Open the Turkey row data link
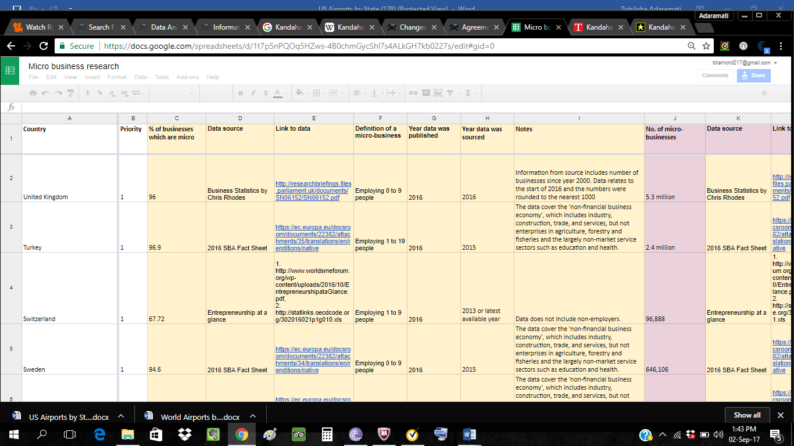 313,237
